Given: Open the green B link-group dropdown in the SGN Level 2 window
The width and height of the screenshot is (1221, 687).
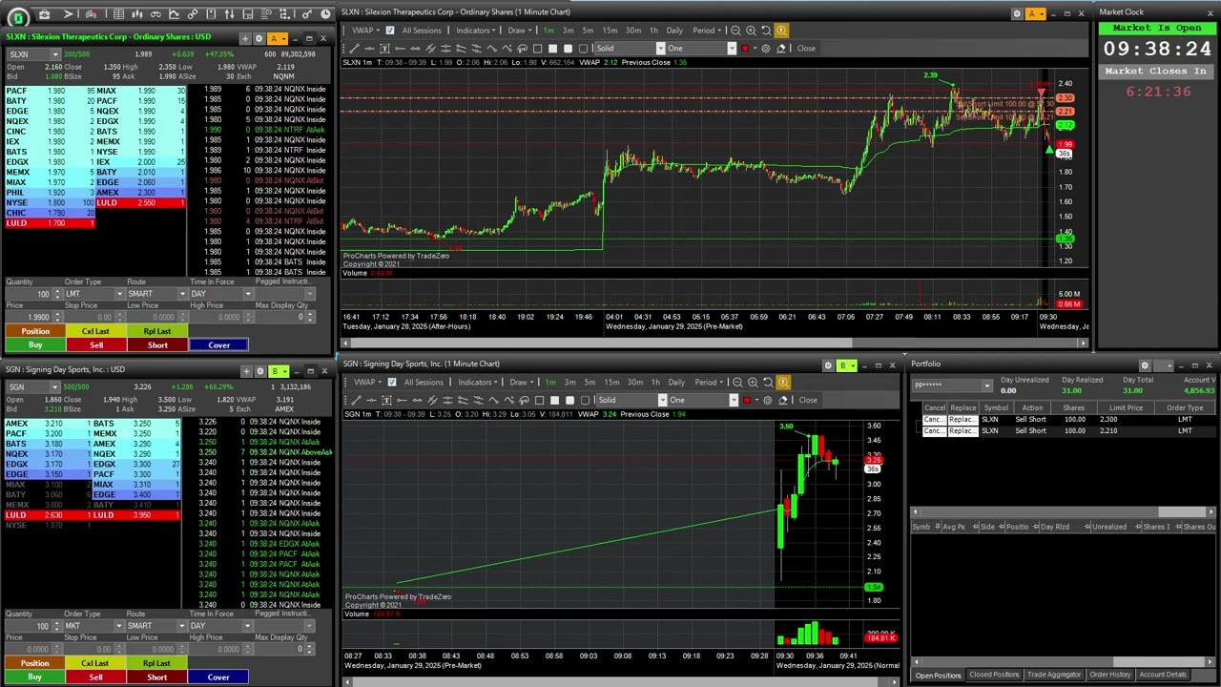Looking at the screenshot, I should click(279, 371).
